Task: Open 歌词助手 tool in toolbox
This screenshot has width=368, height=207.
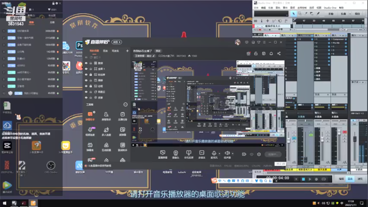Action: 122,147
